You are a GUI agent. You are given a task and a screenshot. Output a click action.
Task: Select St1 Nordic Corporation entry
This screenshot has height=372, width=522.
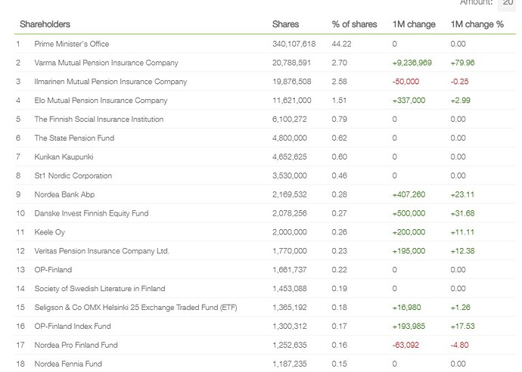pos(73,175)
